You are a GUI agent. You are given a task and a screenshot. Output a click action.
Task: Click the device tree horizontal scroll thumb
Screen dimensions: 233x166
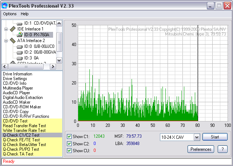point(26,67)
